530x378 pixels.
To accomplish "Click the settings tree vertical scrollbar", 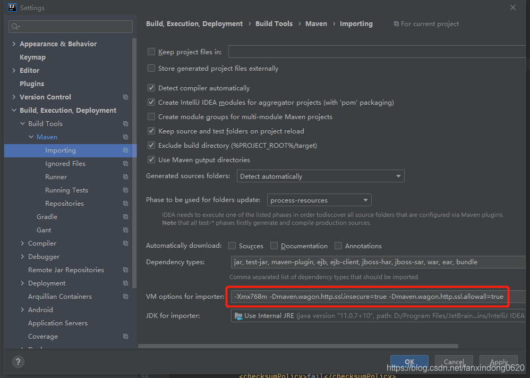I will (x=134, y=163).
